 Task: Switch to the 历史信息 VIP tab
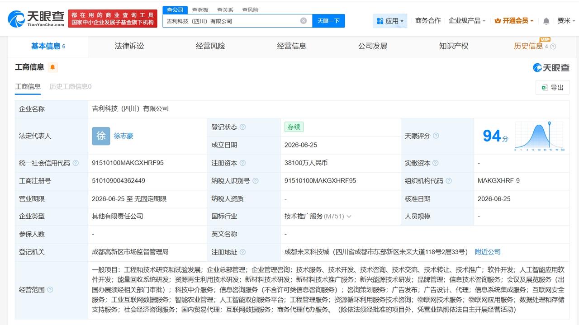click(528, 46)
